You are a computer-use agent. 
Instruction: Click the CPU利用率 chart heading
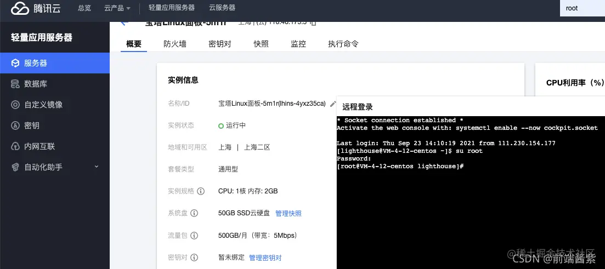coord(575,83)
